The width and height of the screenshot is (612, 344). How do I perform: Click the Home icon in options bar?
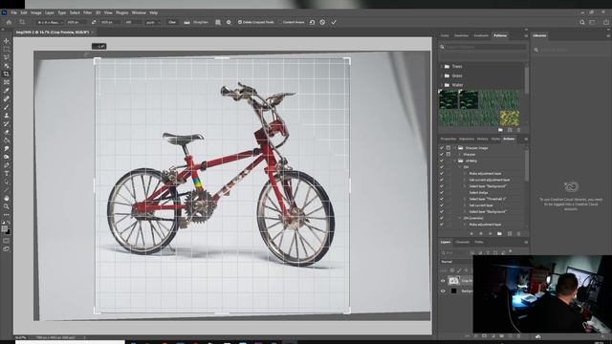[x=9, y=22]
